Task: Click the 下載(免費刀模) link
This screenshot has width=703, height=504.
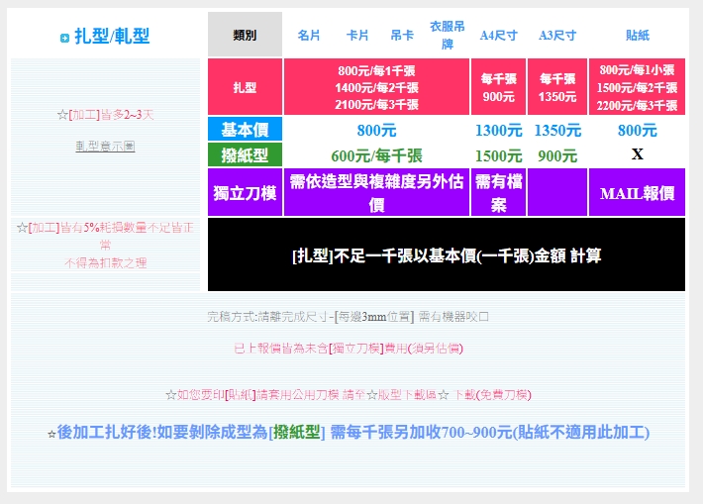Action: coord(492,395)
